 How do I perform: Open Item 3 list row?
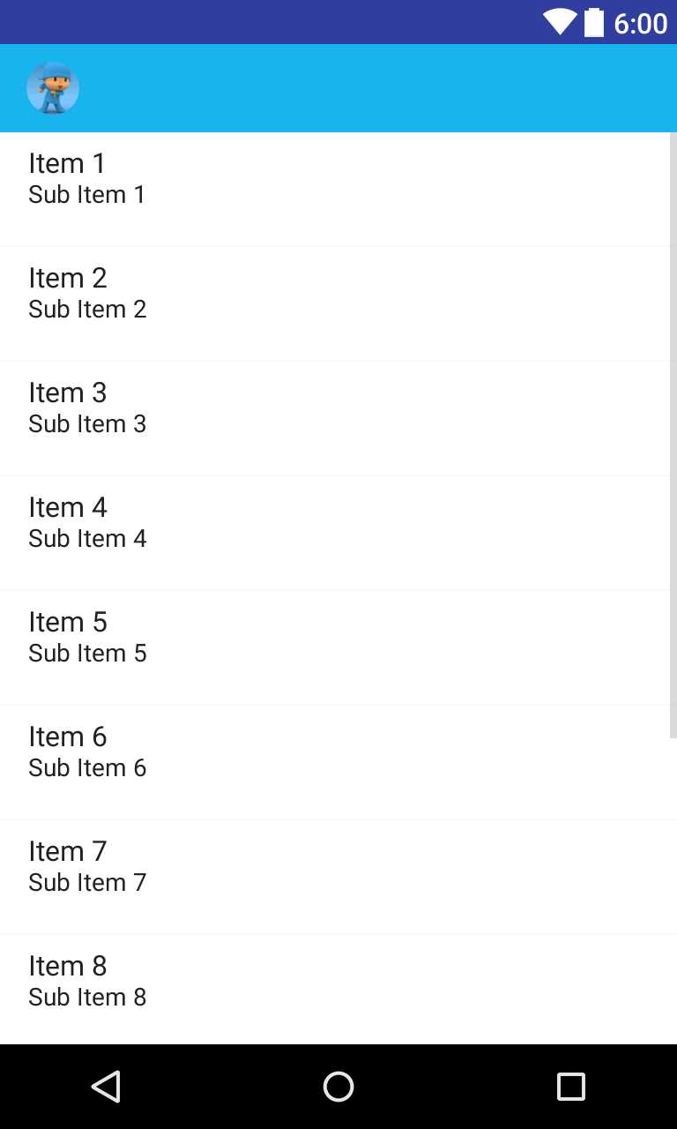[x=335, y=418]
